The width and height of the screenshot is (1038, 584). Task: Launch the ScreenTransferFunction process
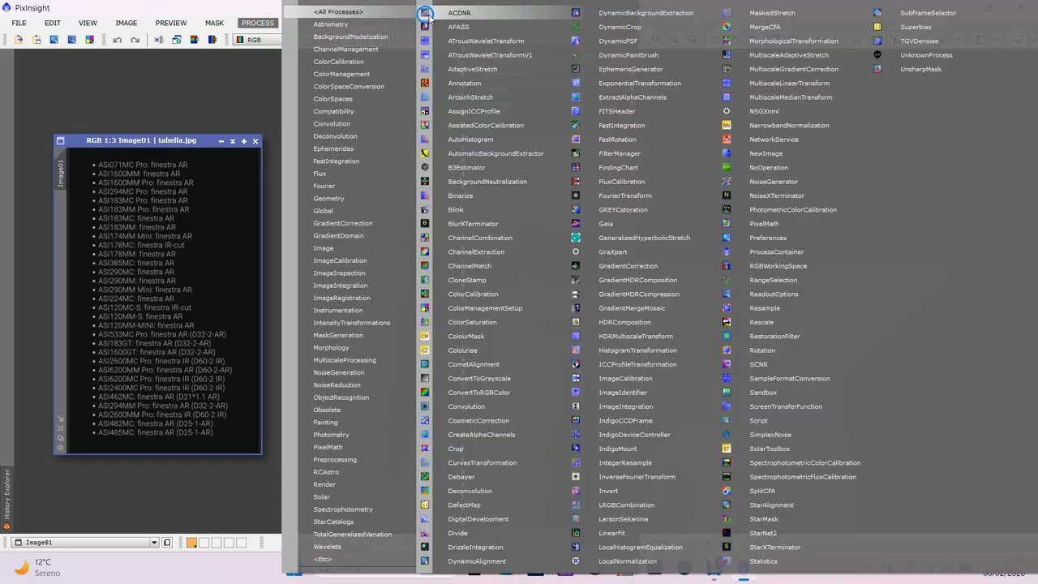pos(785,406)
